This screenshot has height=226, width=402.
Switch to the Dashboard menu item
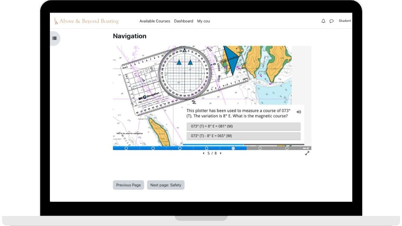184,21
